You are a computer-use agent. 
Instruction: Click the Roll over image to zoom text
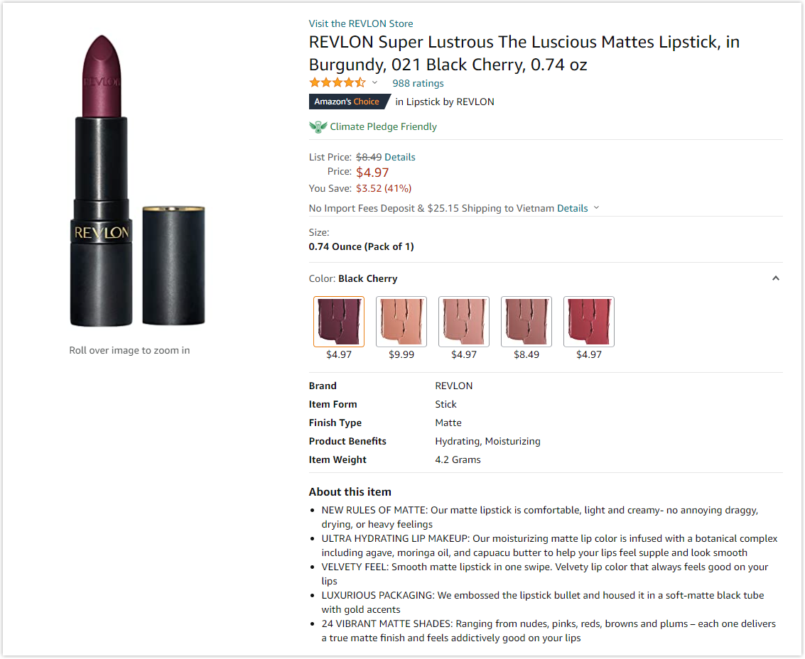point(129,350)
